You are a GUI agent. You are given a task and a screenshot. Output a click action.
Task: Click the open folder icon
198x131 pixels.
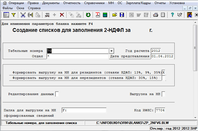(115, 15)
